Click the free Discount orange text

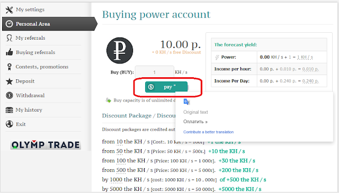(176, 52)
